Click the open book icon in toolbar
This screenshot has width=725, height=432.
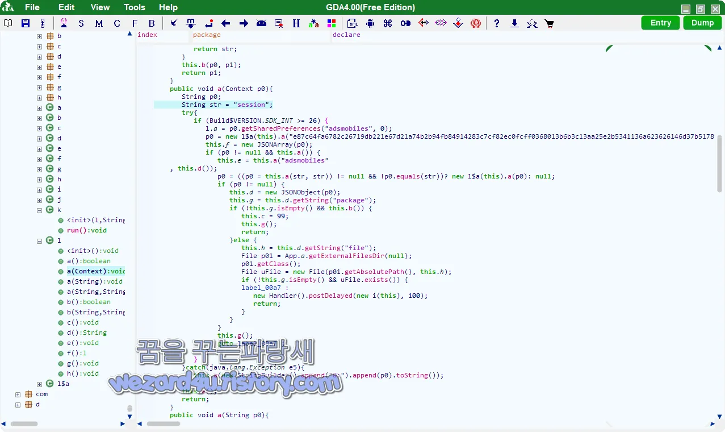click(x=8, y=23)
